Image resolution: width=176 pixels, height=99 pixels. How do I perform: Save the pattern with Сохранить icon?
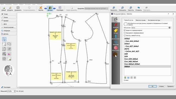pyautogui.click(x=18, y=9)
